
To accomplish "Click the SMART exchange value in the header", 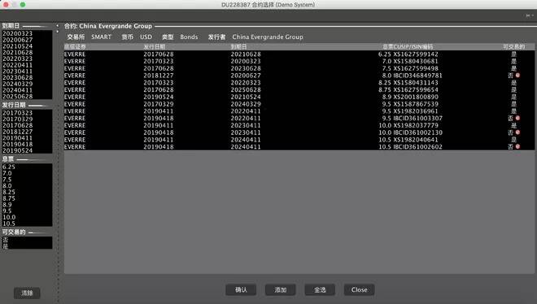I will click(x=102, y=37).
